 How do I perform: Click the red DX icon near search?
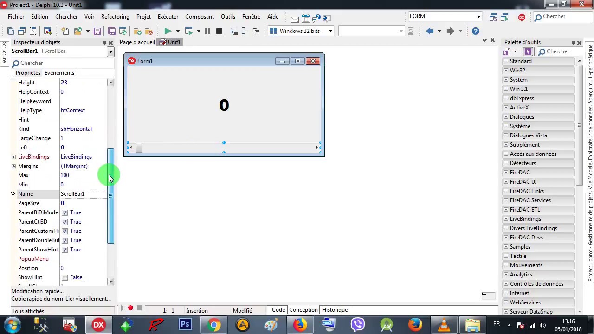click(x=522, y=17)
